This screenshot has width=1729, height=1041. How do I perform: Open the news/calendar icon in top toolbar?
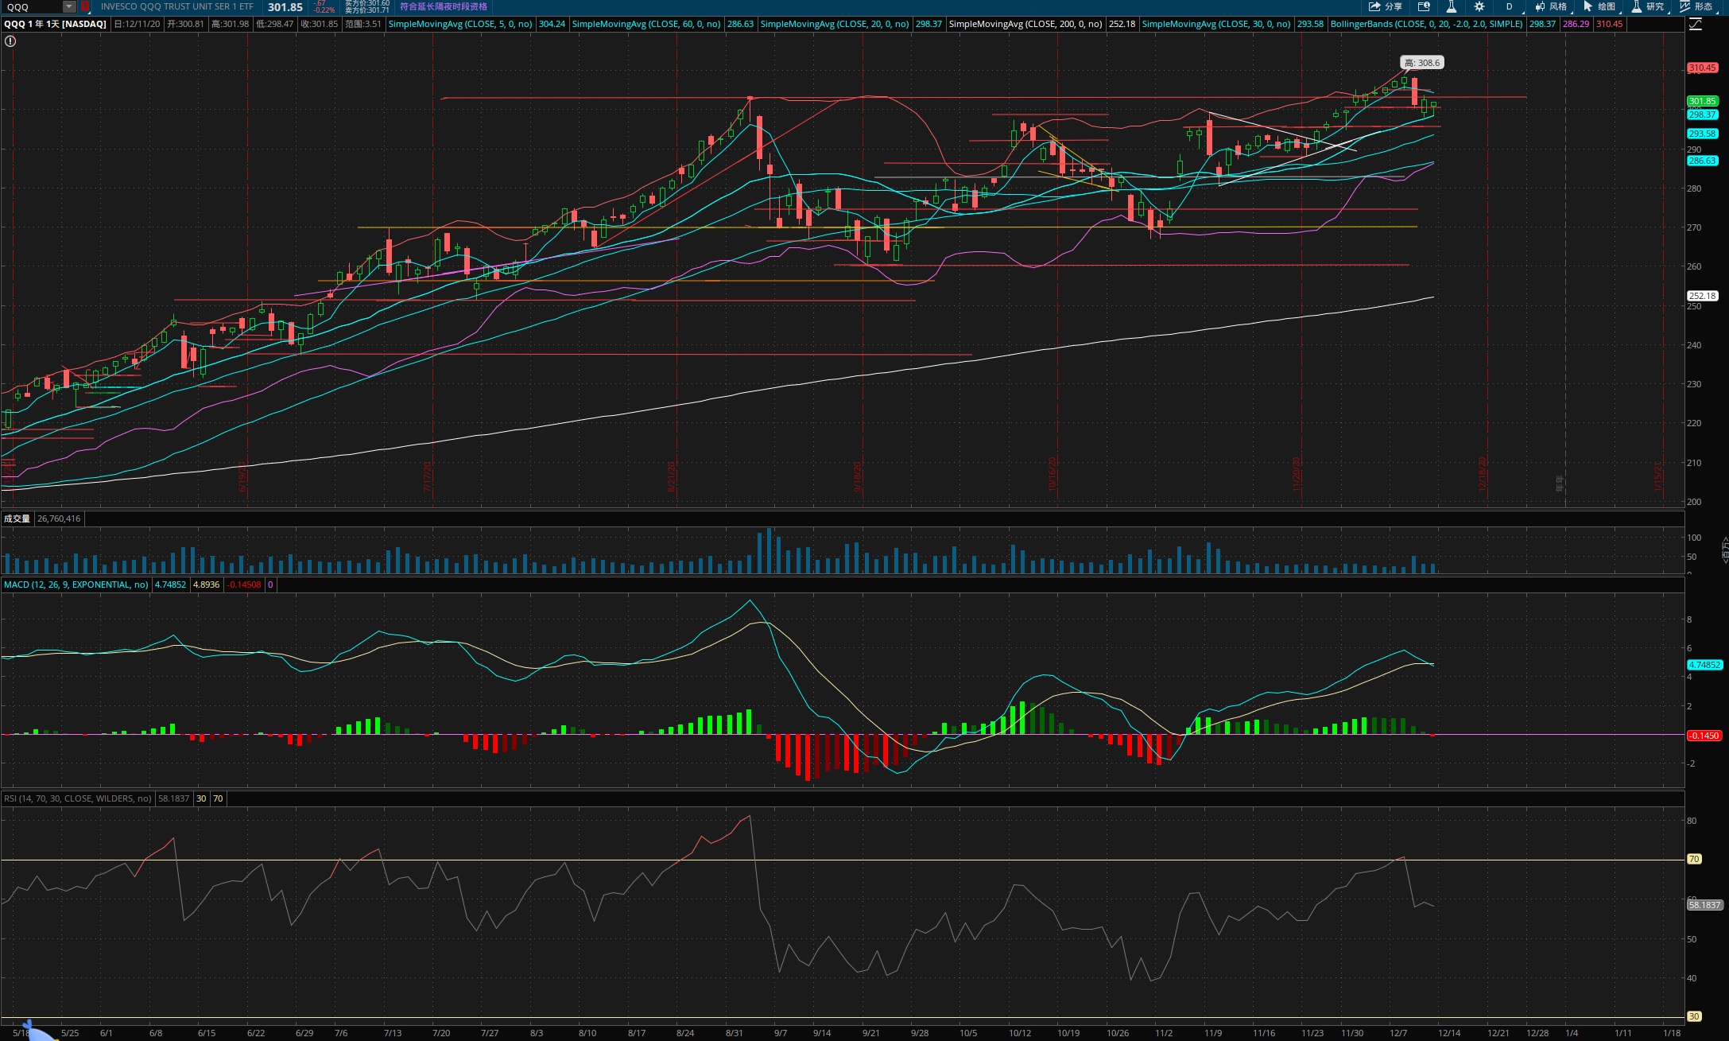(1425, 6)
